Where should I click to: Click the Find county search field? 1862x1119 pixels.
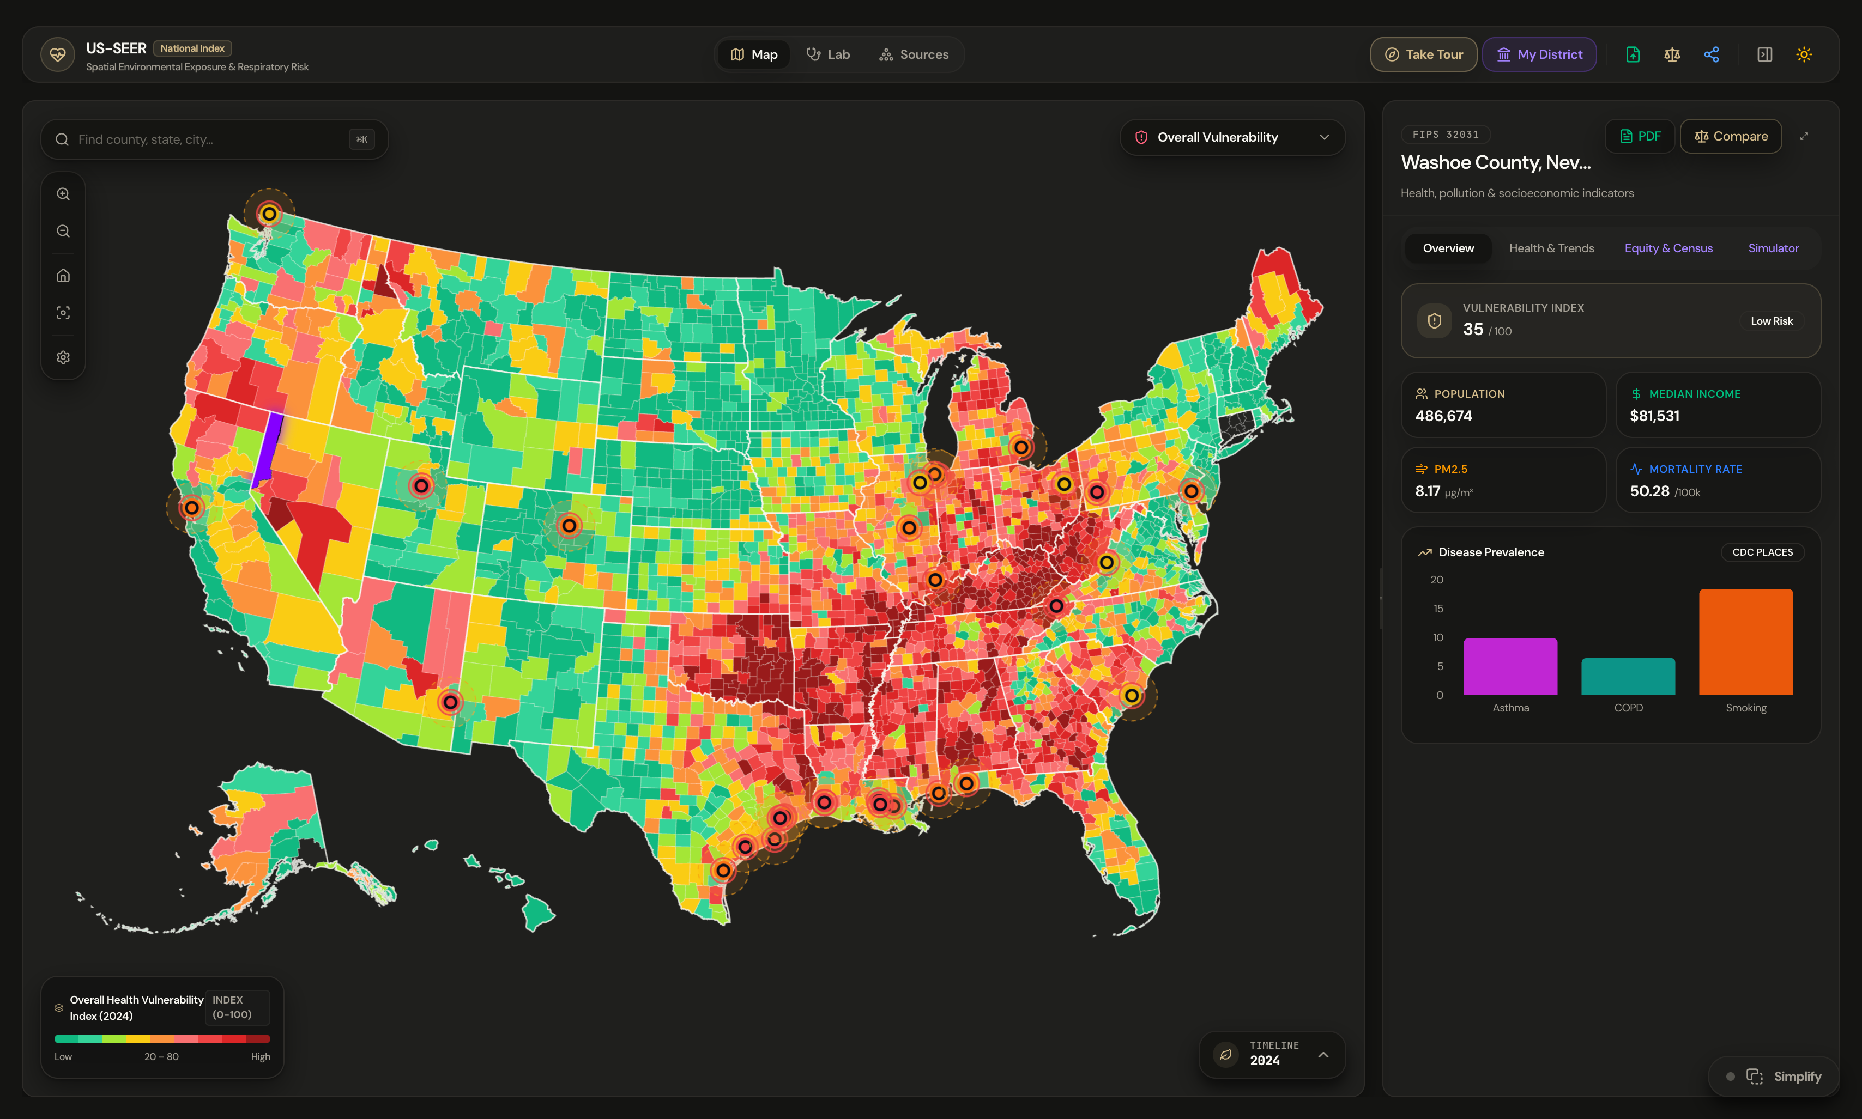click(214, 139)
